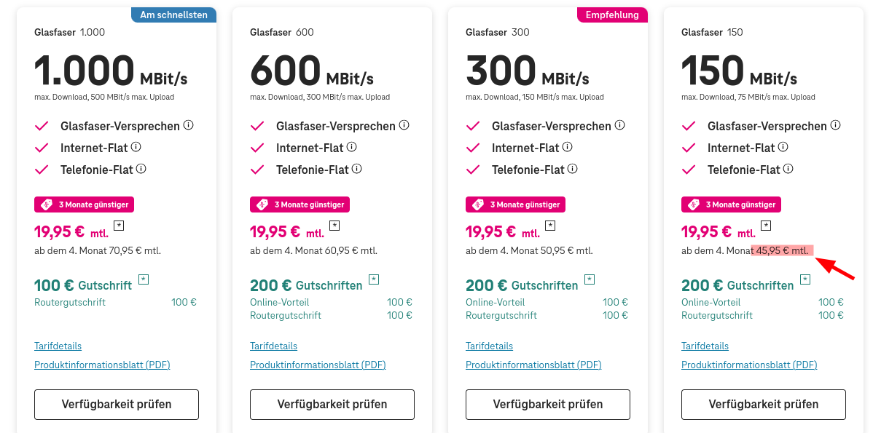The image size is (873, 433).
Task: Click price footnote asterisk in Glasfaser 300 card
Action: click(x=550, y=225)
